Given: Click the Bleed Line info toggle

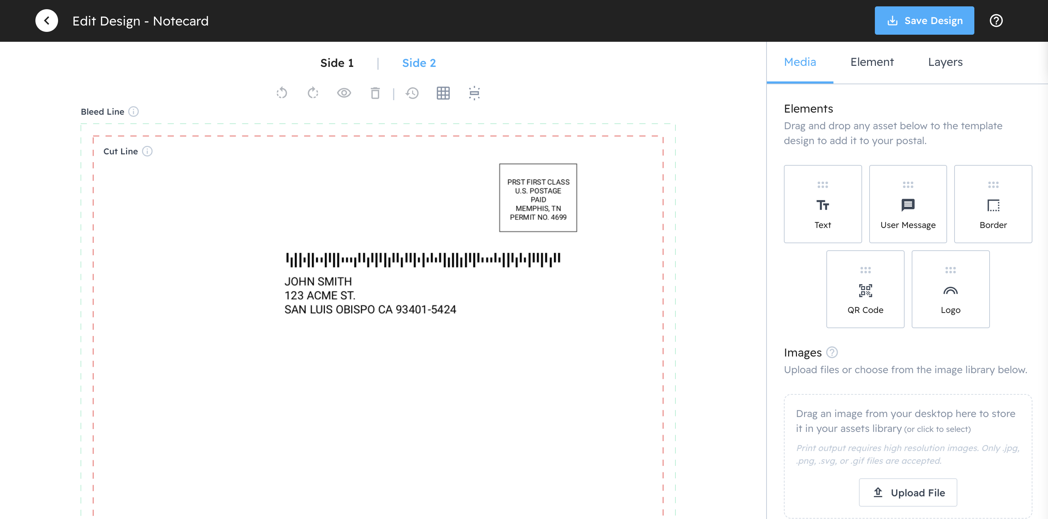Looking at the screenshot, I should point(134,111).
